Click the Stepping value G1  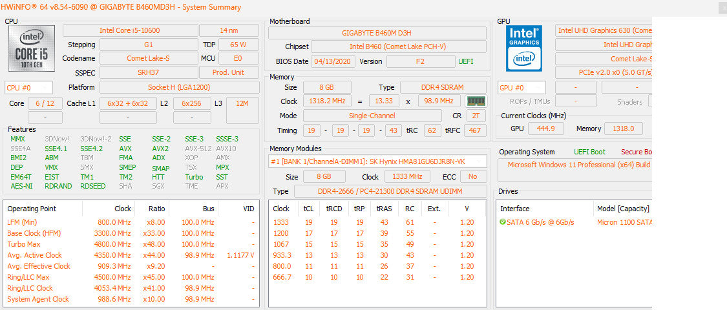[149, 45]
